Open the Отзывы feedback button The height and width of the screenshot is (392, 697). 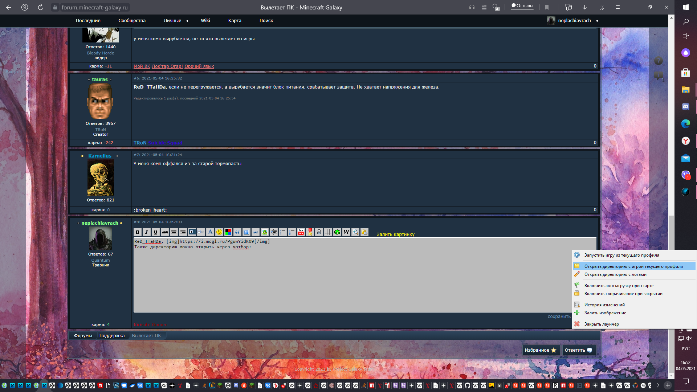[x=522, y=6]
